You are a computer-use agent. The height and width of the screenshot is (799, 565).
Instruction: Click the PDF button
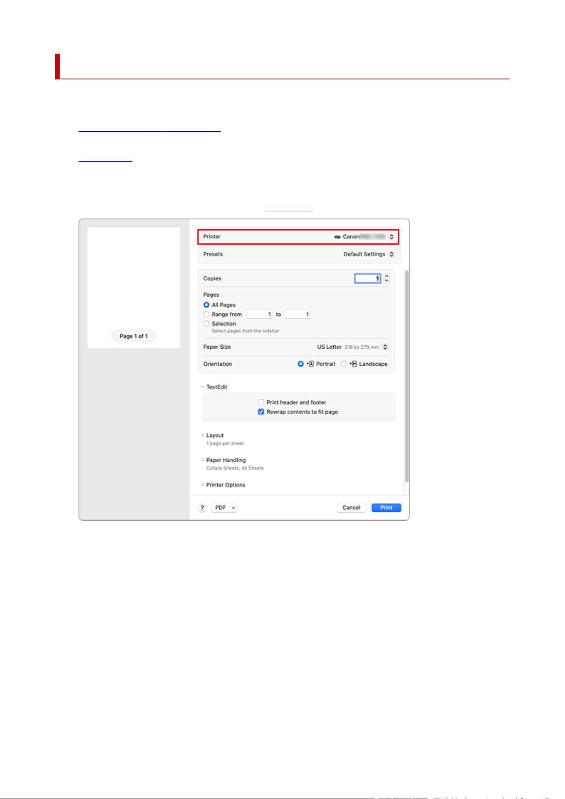click(x=220, y=507)
